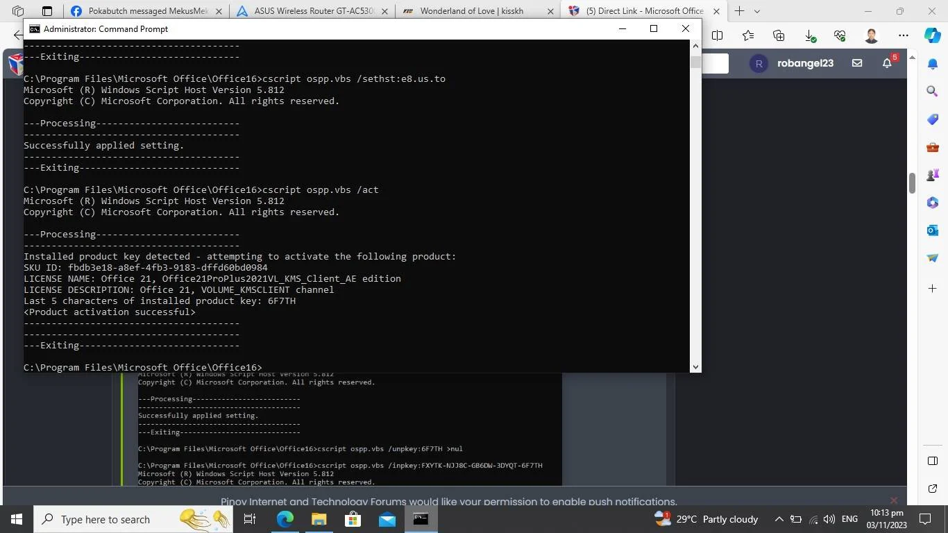Viewport: 948px width, 533px height.
Task: Close the Wonderland of Love tab
Action: (550, 11)
